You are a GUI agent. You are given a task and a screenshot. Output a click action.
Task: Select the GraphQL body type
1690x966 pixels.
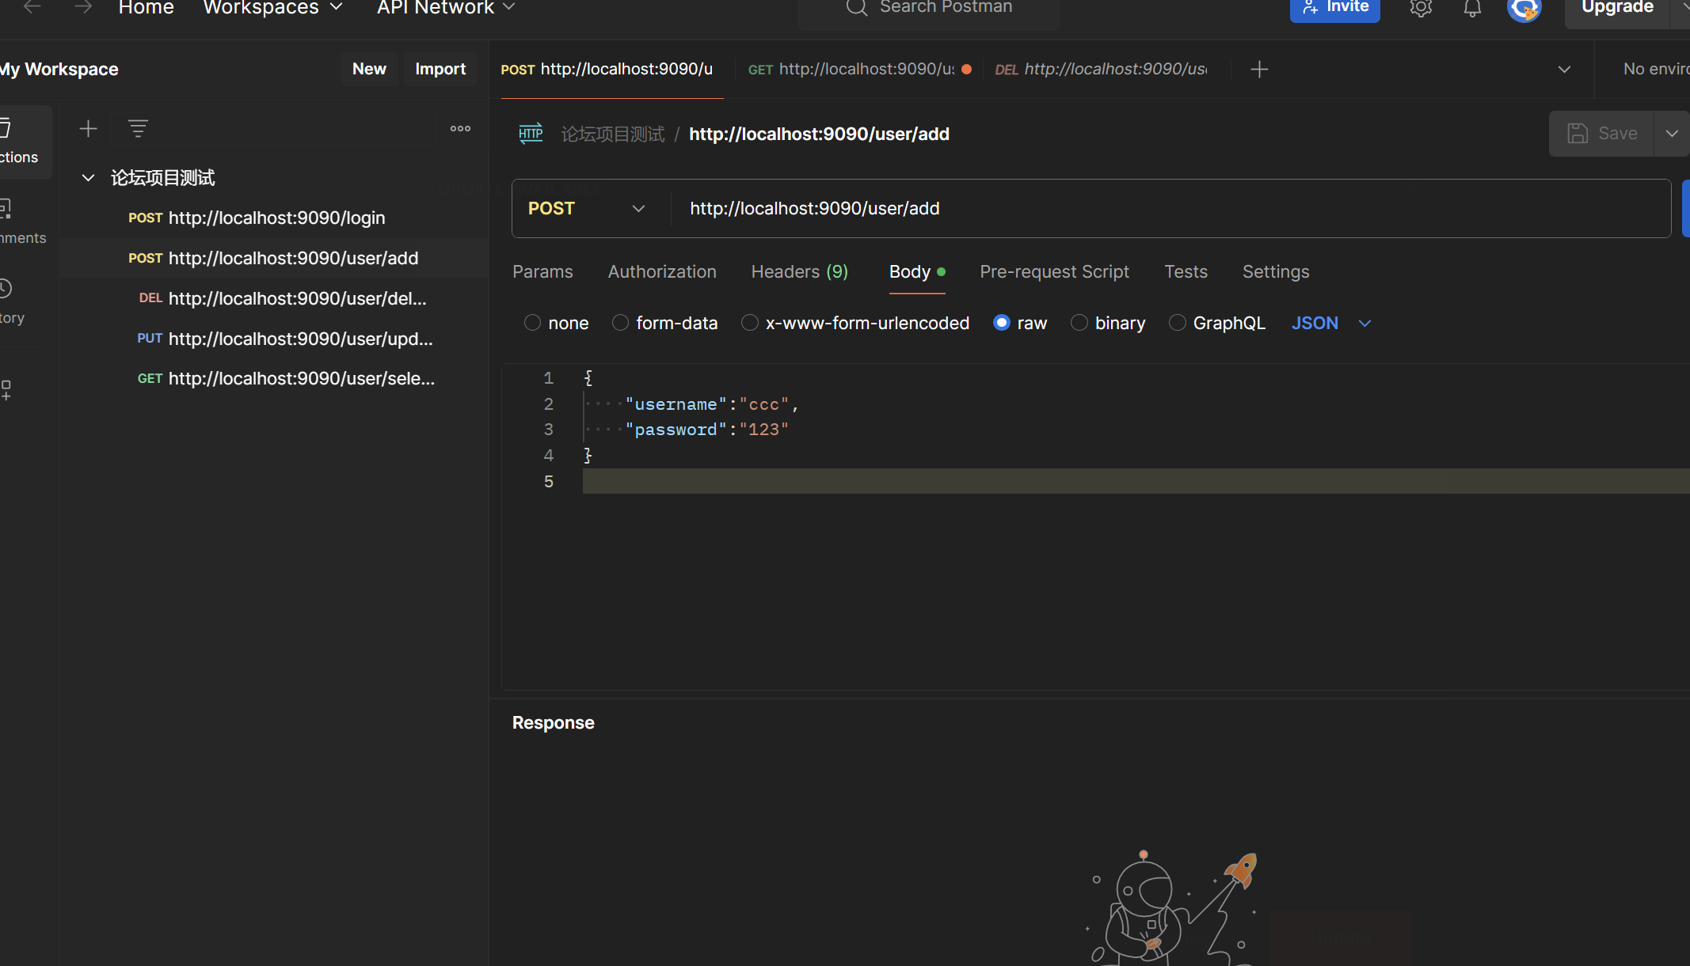(x=1178, y=323)
